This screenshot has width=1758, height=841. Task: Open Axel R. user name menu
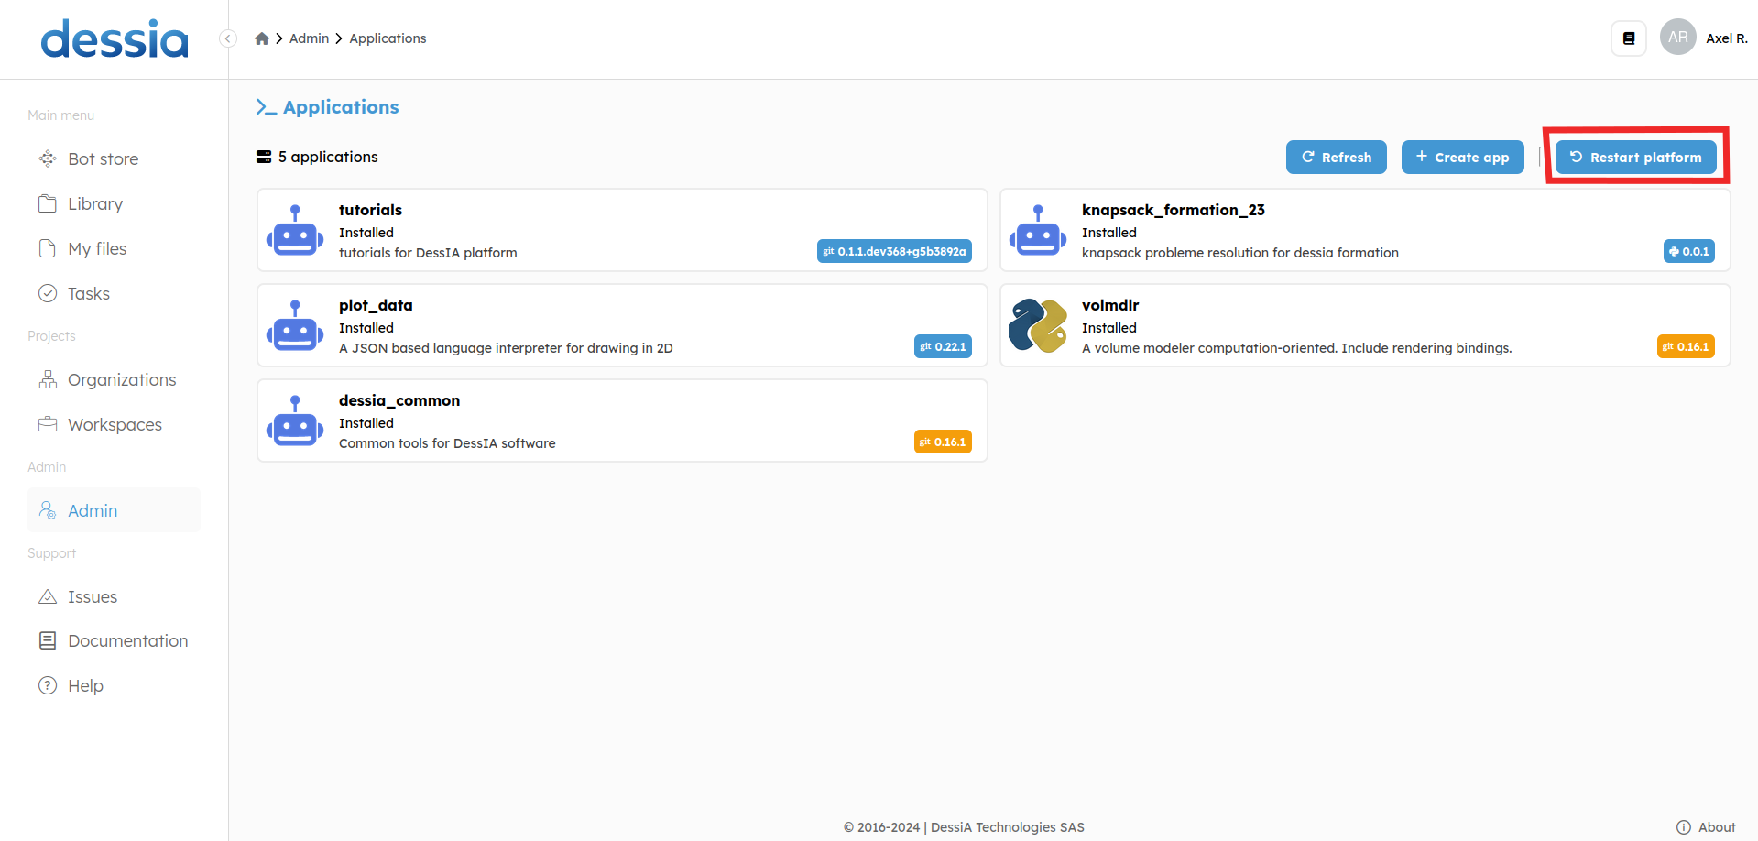click(1727, 38)
